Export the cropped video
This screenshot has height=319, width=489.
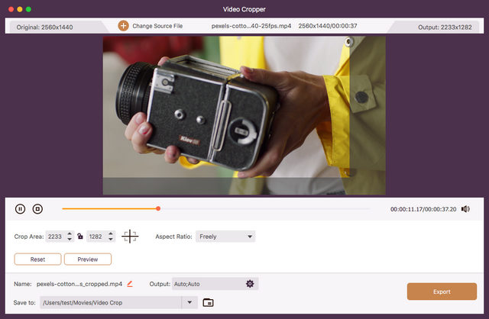tap(442, 292)
